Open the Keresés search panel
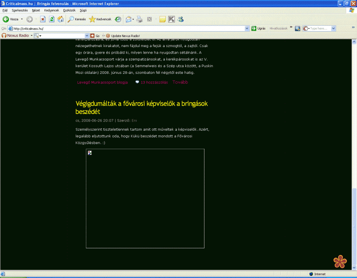The height and width of the screenshot is (278, 357). pyautogui.click(x=77, y=19)
